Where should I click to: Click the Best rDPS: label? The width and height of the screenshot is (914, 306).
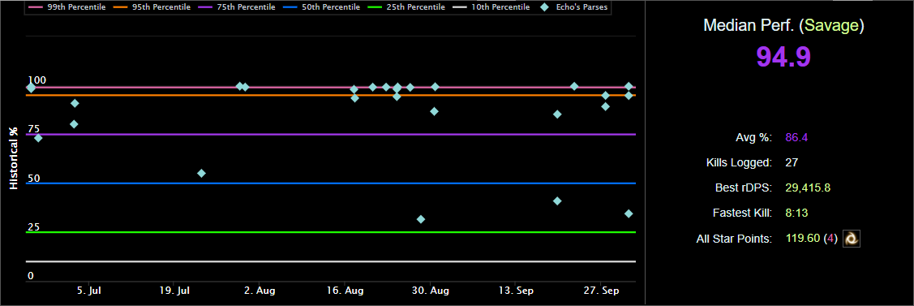pyautogui.click(x=744, y=188)
